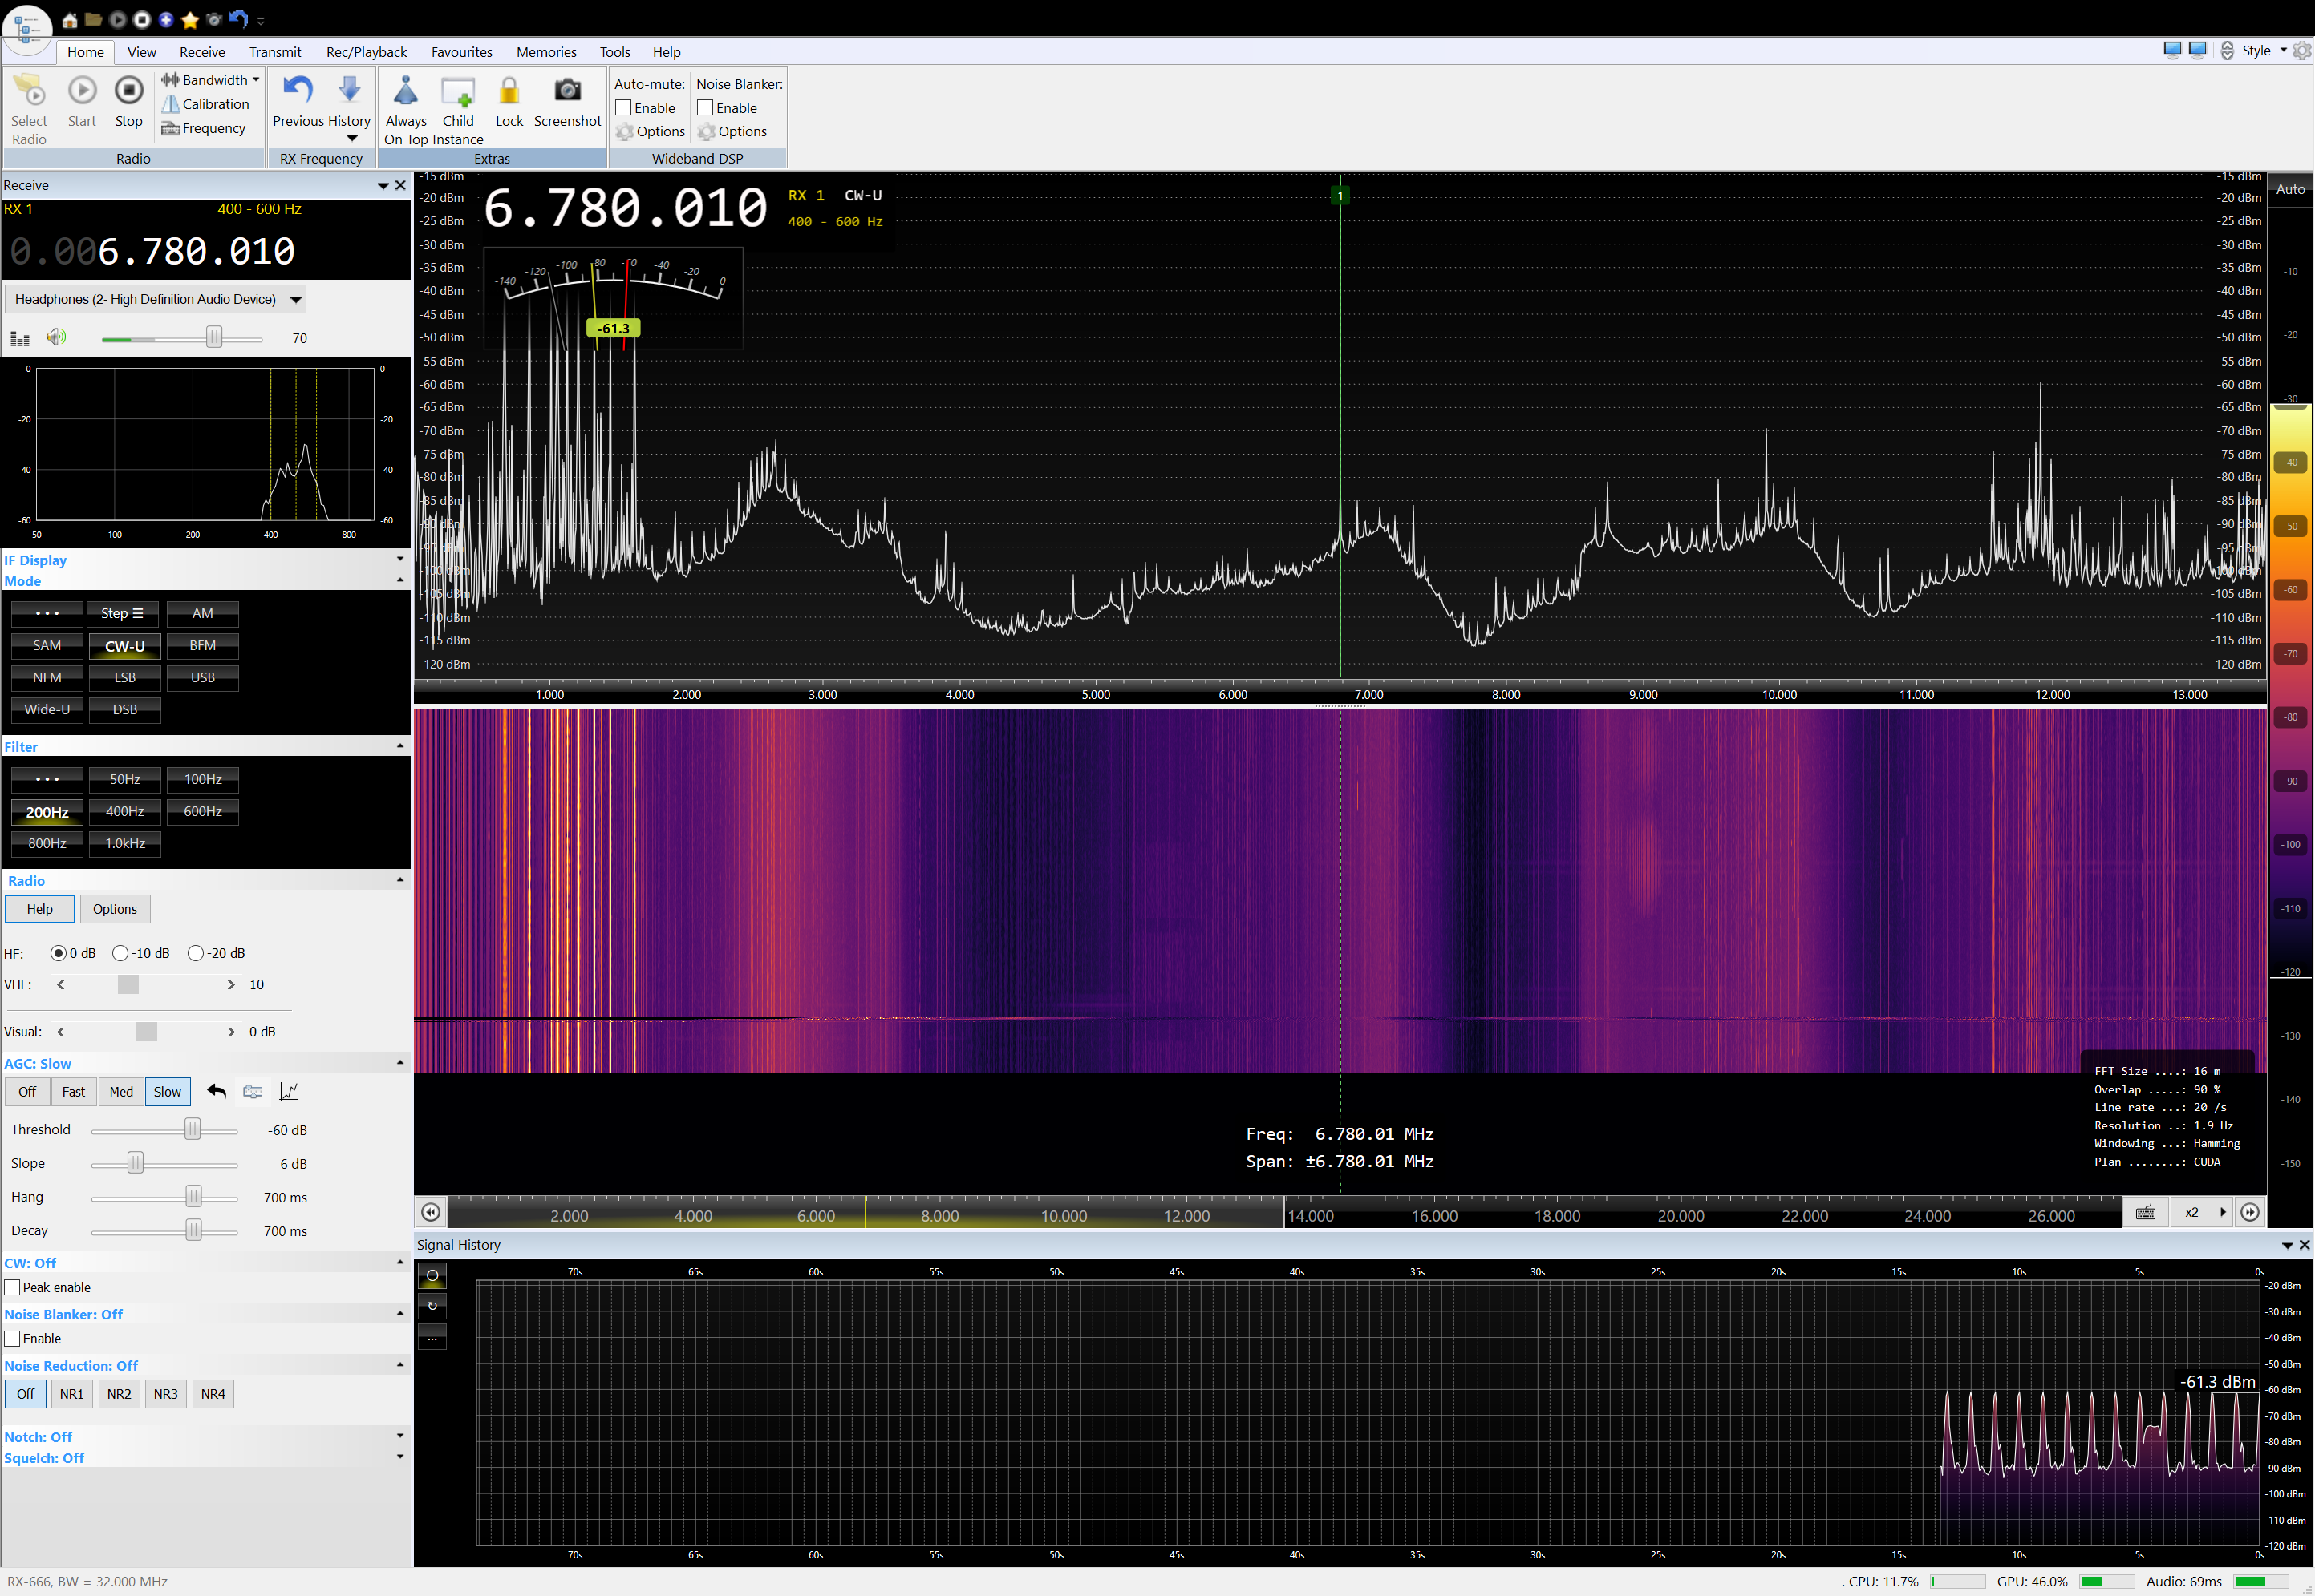This screenshot has height=1596, width=2315.
Task: Click the AGC reset arrow icon
Action: tap(216, 1091)
